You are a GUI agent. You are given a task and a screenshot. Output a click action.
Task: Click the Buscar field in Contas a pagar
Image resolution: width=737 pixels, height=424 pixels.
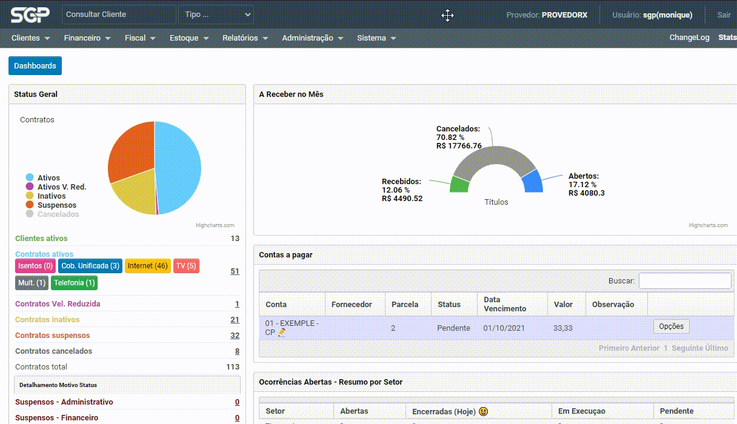click(x=685, y=281)
